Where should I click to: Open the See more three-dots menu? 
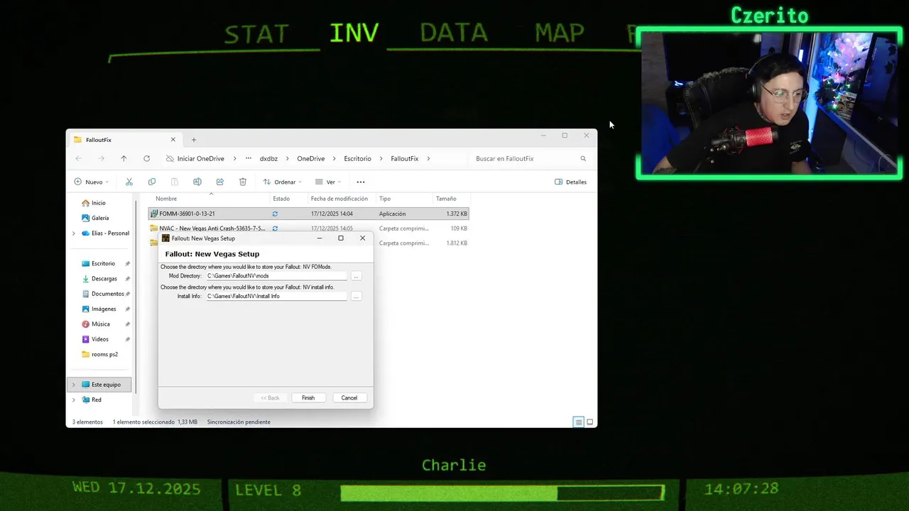click(361, 182)
